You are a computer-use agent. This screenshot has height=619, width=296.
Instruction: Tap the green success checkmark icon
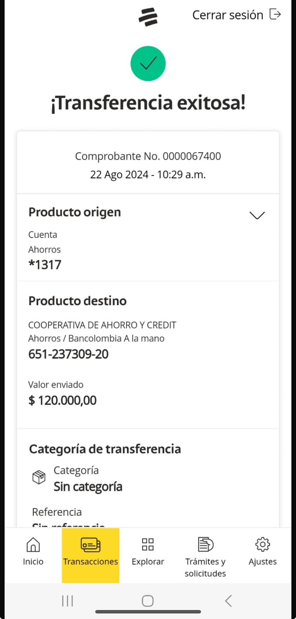point(148,63)
